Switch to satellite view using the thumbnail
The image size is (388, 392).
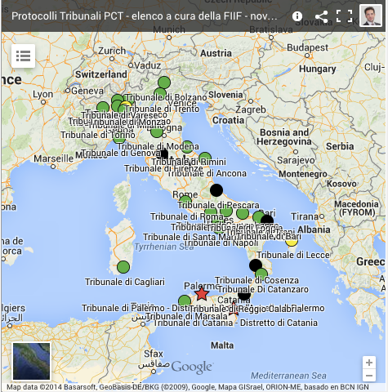32,361
